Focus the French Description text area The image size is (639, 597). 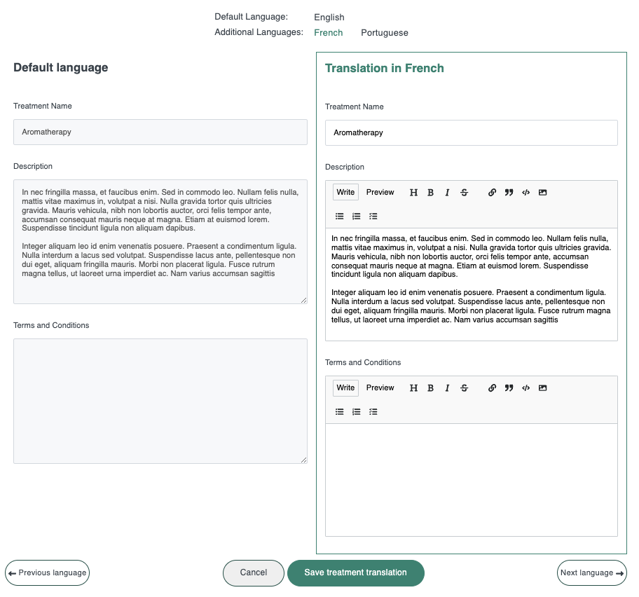pyautogui.click(x=471, y=284)
